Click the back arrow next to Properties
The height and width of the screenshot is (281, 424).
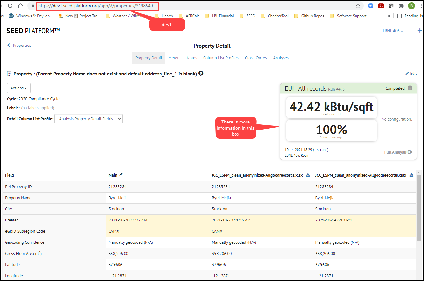pos(8,45)
